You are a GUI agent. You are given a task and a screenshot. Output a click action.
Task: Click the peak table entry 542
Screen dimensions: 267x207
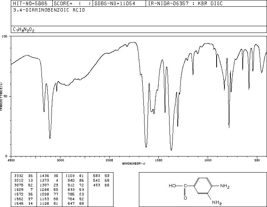click(97, 180)
